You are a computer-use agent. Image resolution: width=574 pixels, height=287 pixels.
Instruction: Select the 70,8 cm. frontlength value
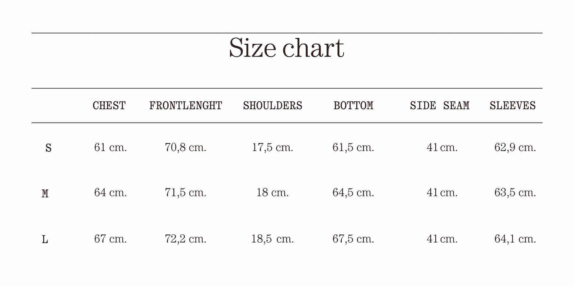(186, 147)
